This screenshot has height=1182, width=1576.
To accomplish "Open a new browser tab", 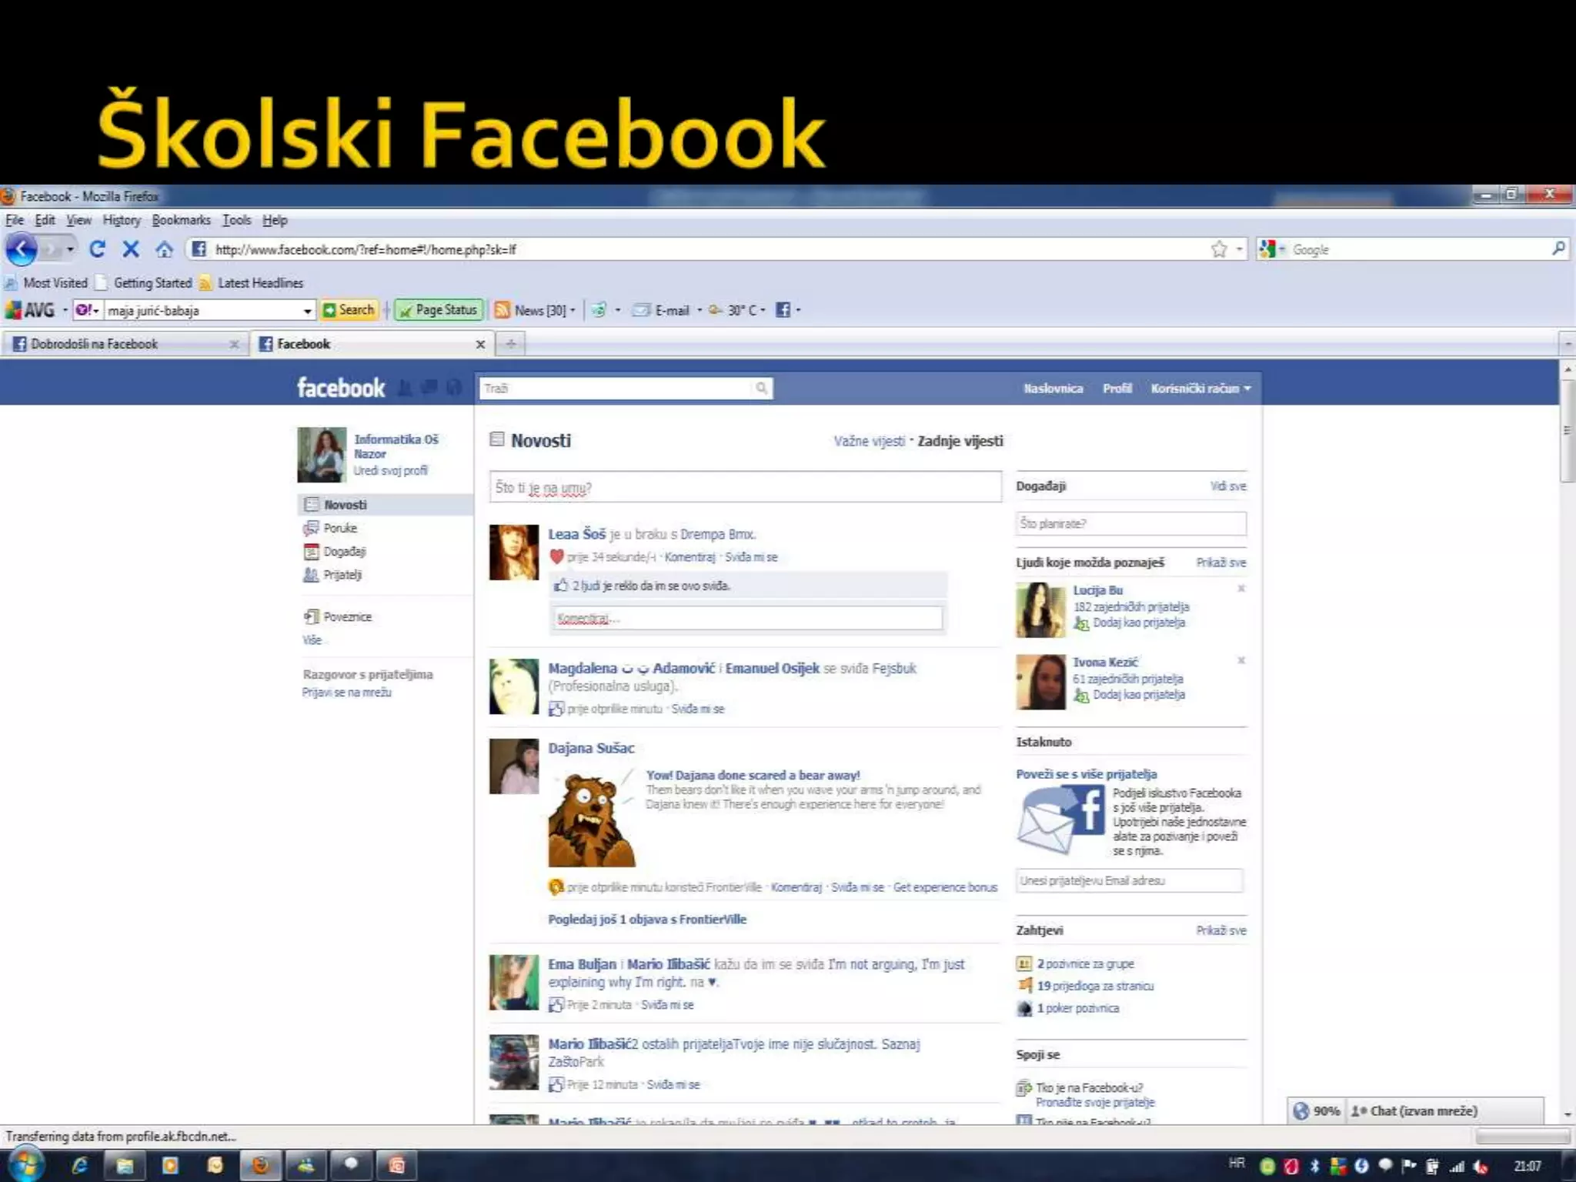I will click(x=511, y=344).
